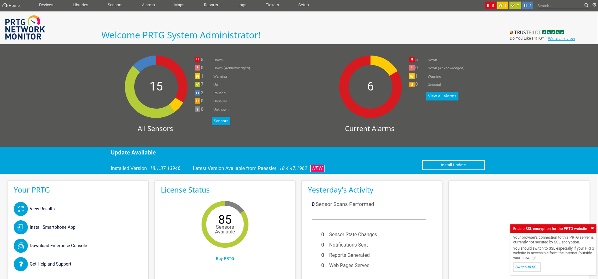This screenshot has height=279, width=598.
Task: Open the Alarms menu
Action: [148, 5]
